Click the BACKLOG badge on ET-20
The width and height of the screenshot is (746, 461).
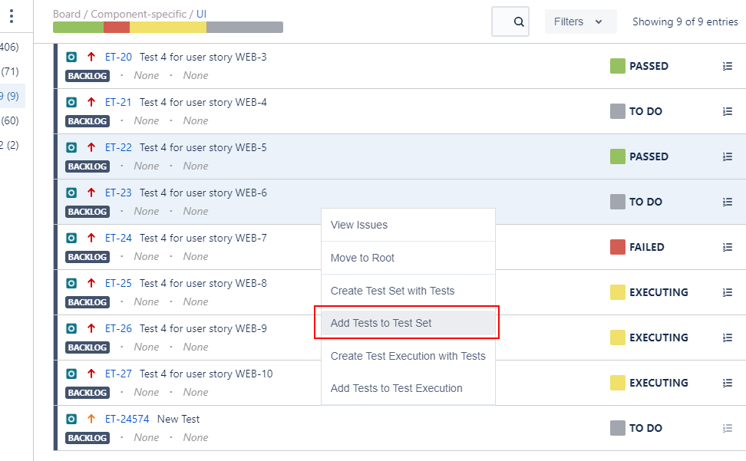[x=87, y=76]
